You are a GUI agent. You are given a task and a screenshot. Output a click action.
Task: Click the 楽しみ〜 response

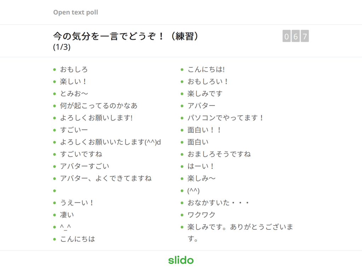201,178
